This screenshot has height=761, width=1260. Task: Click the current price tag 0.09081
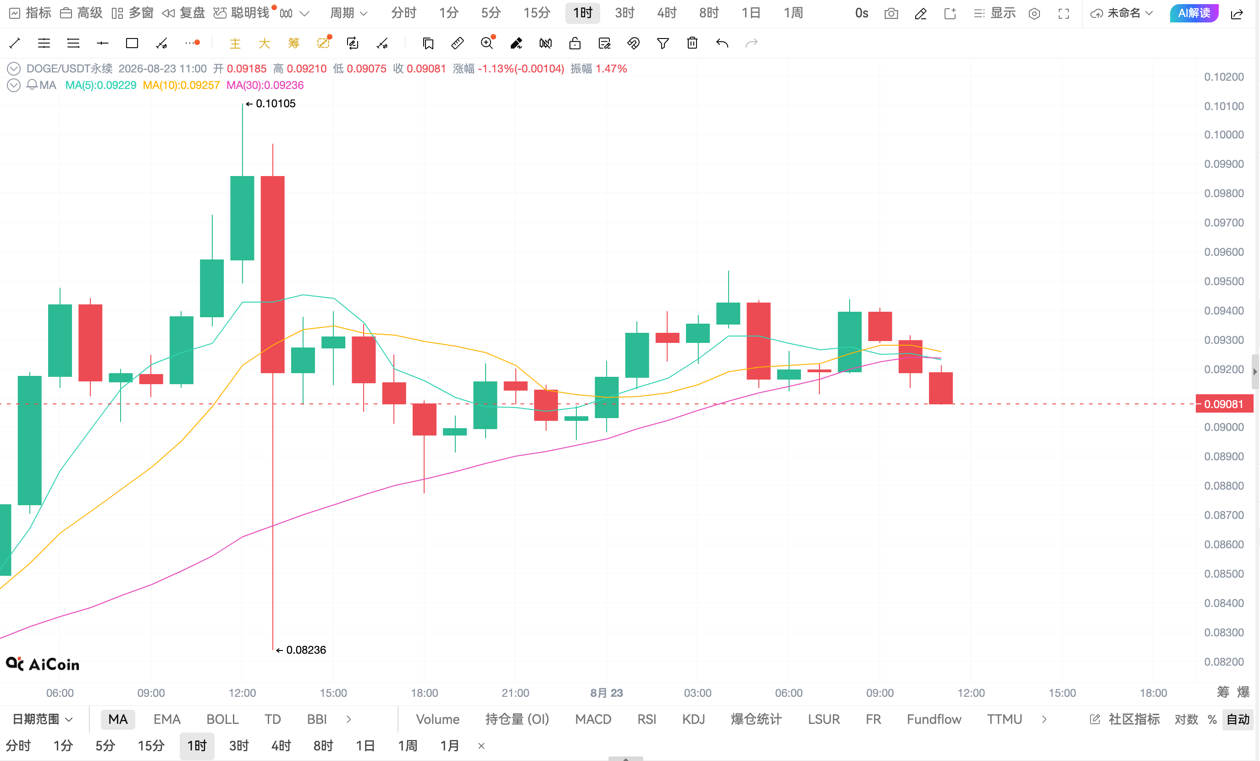pos(1224,404)
